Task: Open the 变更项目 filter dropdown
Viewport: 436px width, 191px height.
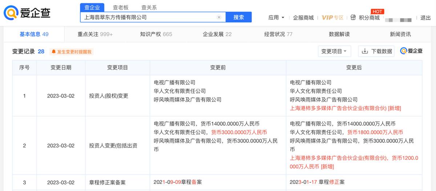Action: tap(334, 51)
